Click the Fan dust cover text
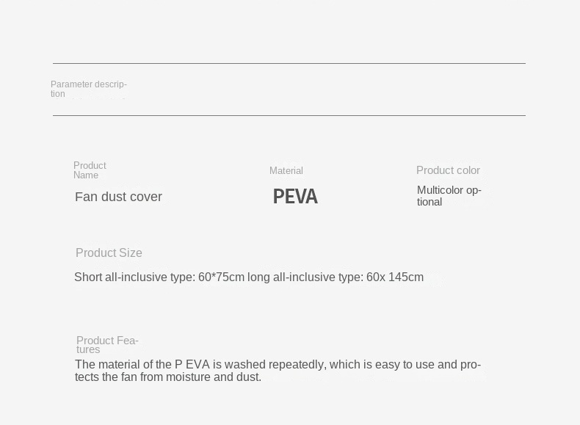 pyautogui.click(x=118, y=197)
